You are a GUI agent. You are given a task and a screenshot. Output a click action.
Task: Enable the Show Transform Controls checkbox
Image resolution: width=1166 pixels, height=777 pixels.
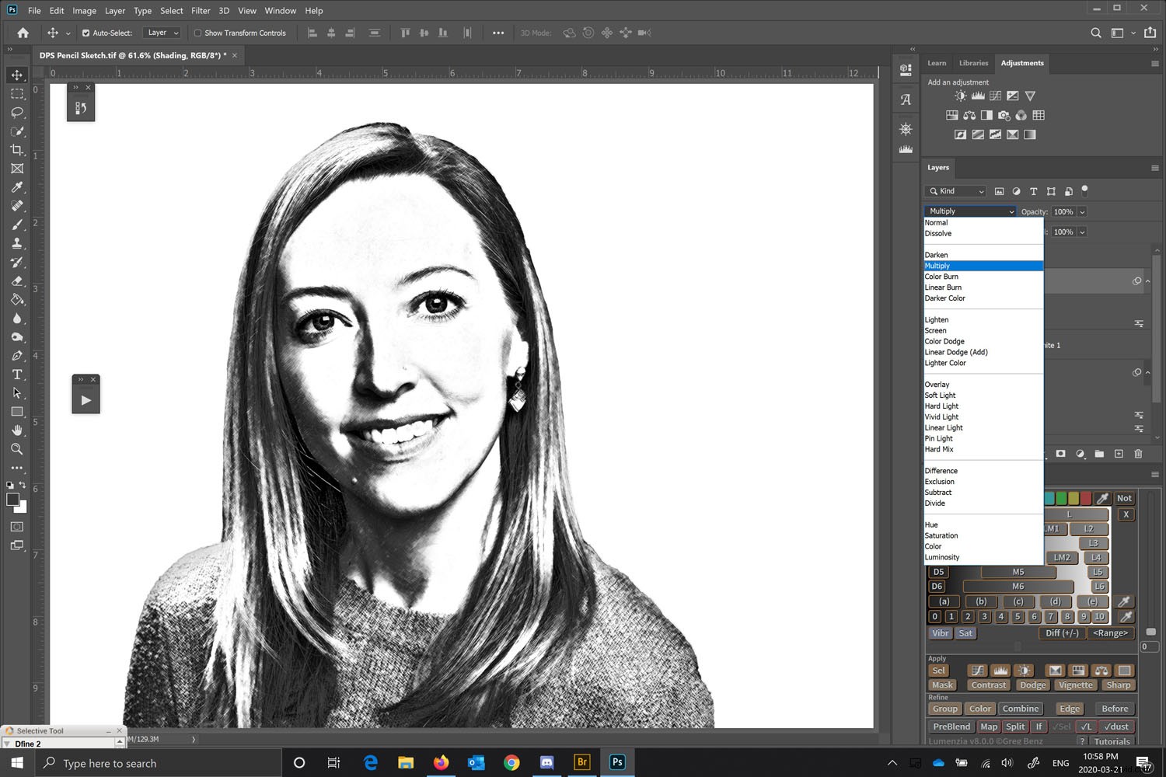coord(197,33)
